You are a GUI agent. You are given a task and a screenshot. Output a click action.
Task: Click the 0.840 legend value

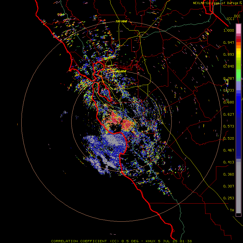(x=229, y=66)
